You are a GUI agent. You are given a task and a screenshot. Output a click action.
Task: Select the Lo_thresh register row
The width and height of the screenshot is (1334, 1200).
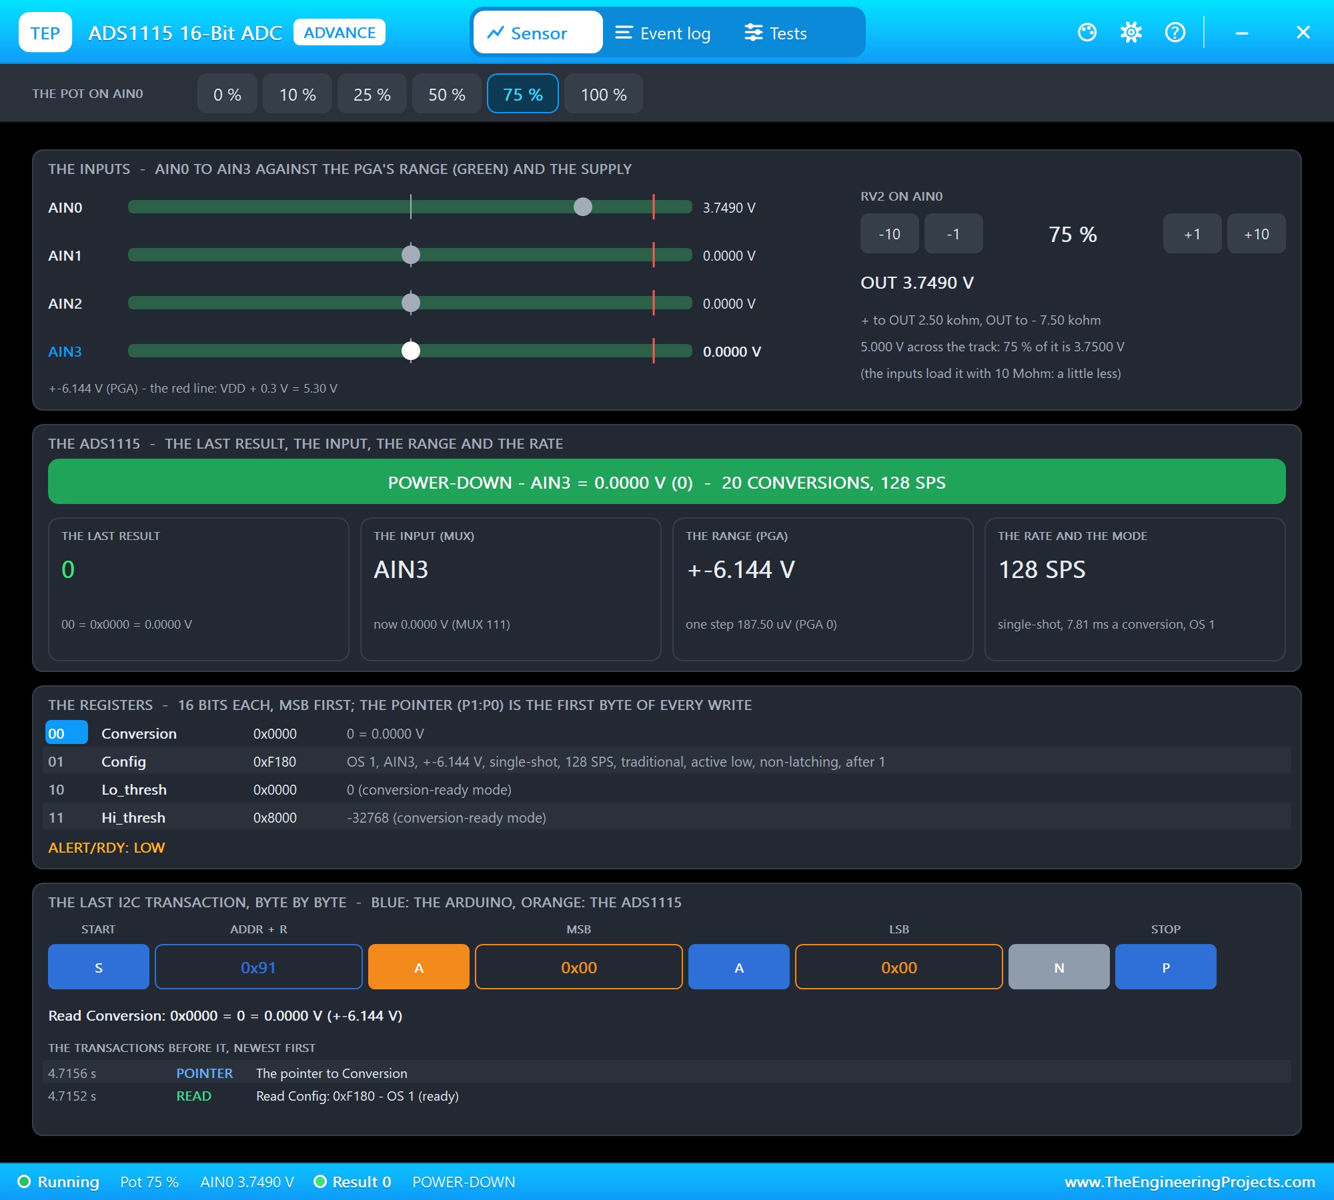[667, 789]
